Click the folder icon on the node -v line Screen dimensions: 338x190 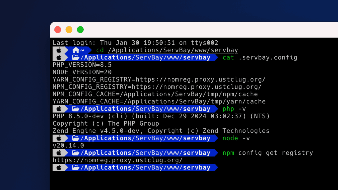tap(76, 138)
